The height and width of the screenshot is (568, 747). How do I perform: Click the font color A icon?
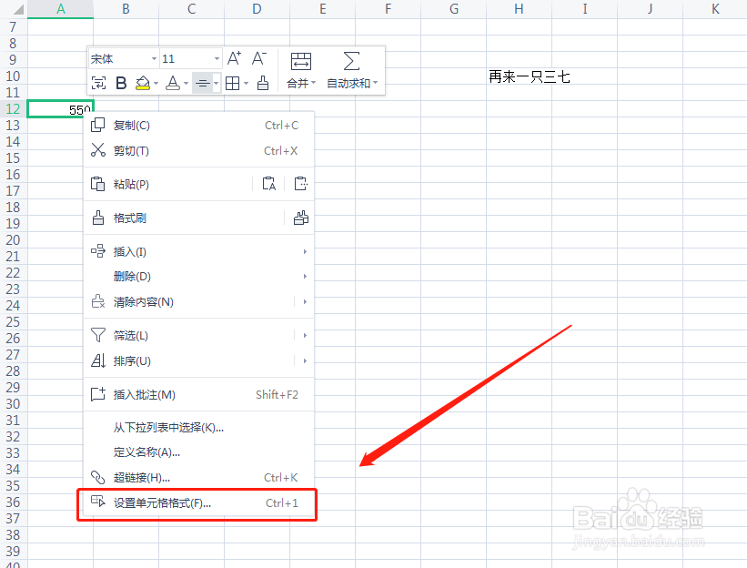(x=173, y=83)
